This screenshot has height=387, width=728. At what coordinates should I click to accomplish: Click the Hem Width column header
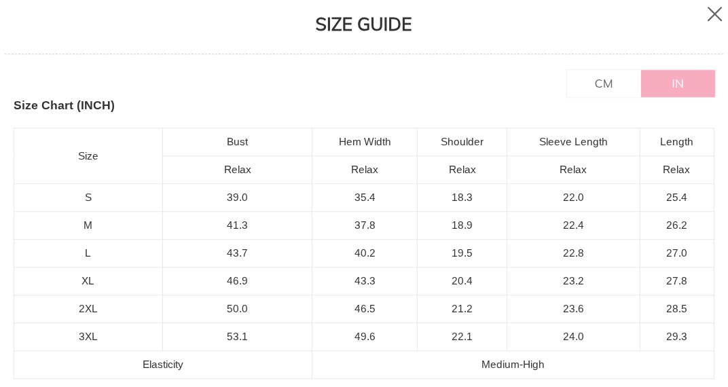click(365, 142)
